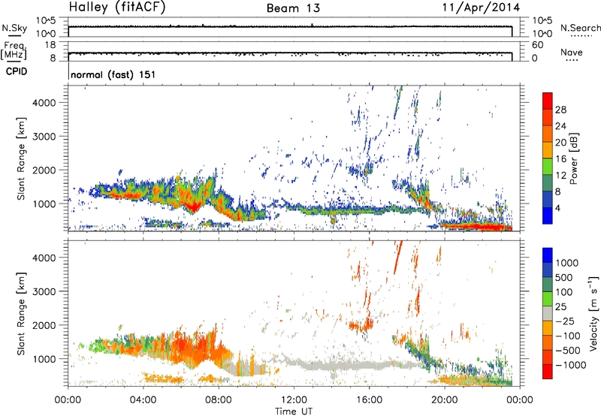Click the "CPID" row label
This screenshot has height=416, width=601.
pos(17,71)
